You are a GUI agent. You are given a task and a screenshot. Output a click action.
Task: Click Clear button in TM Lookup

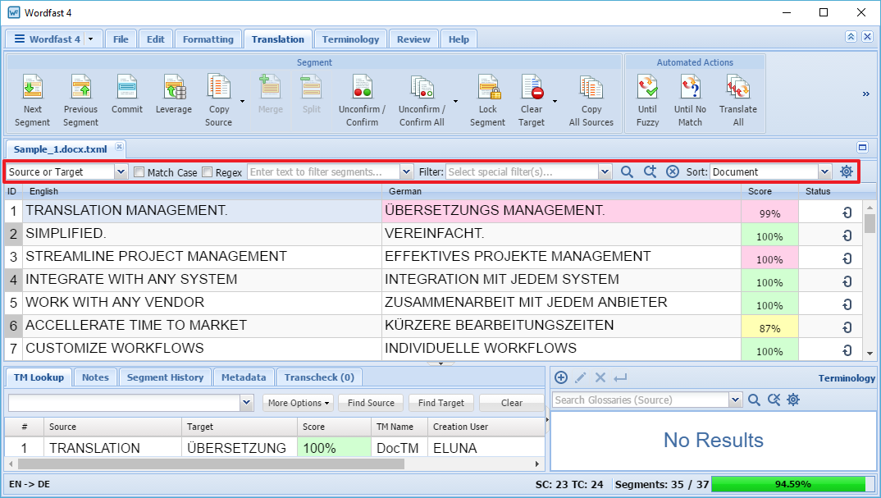511,403
